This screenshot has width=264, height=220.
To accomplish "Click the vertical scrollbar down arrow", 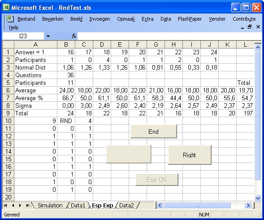I will [258, 198].
